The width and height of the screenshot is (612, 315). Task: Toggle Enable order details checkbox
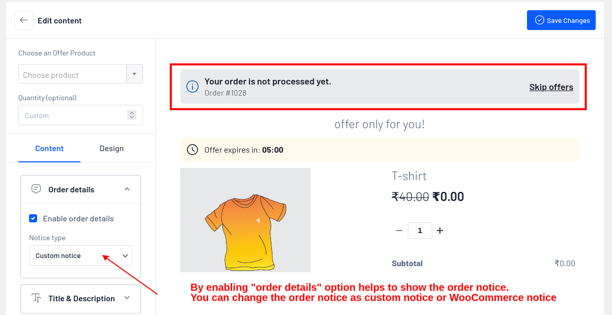33,218
